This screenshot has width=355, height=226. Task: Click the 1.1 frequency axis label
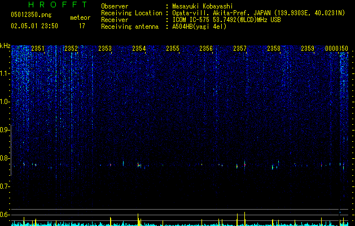[x=5, y=73]
